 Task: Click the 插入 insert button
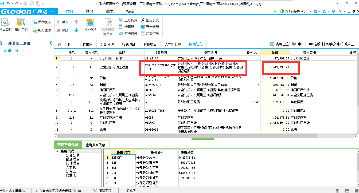coord(63,22)
